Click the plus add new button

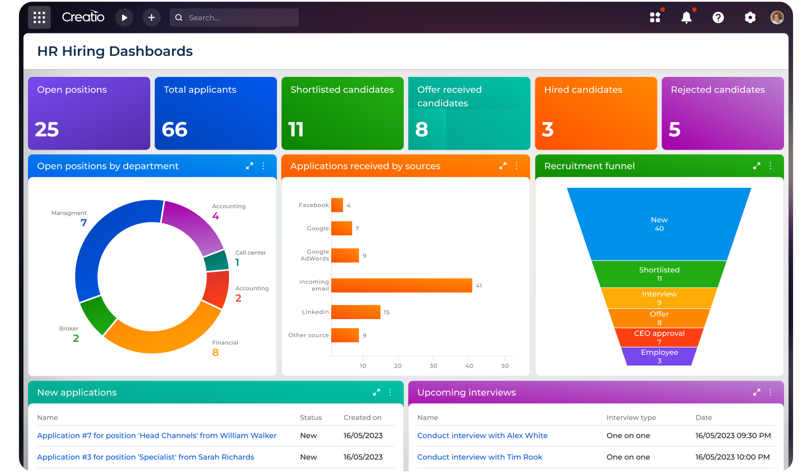152,18
